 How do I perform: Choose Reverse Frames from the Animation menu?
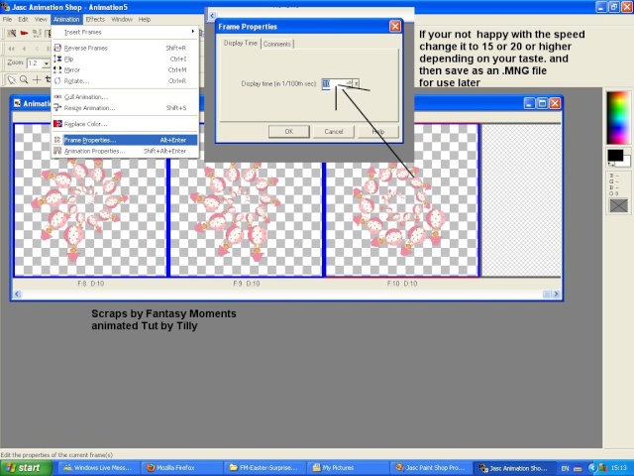[x=126, y=48]
